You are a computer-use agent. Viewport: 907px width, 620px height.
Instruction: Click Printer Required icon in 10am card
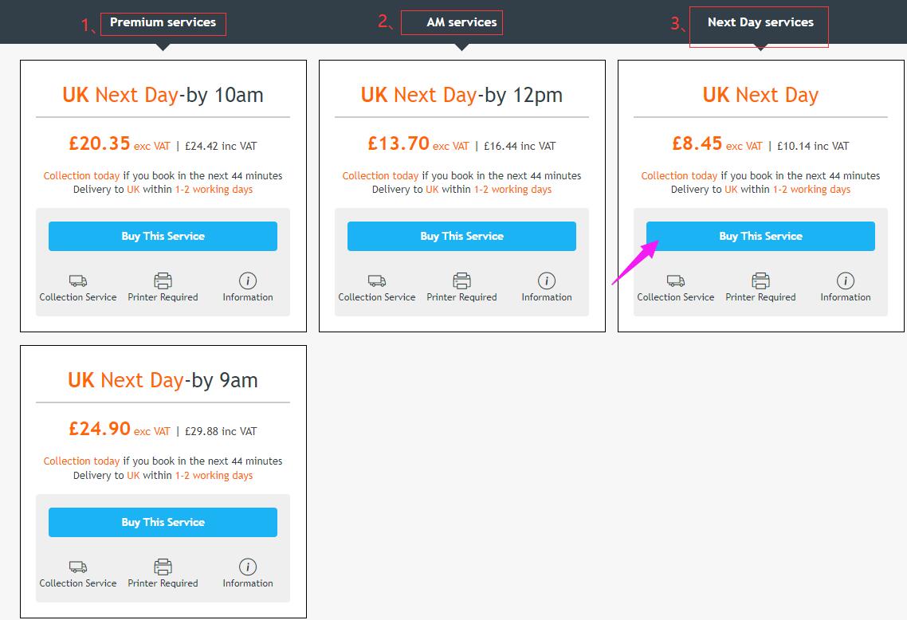[x=163, y=281]
